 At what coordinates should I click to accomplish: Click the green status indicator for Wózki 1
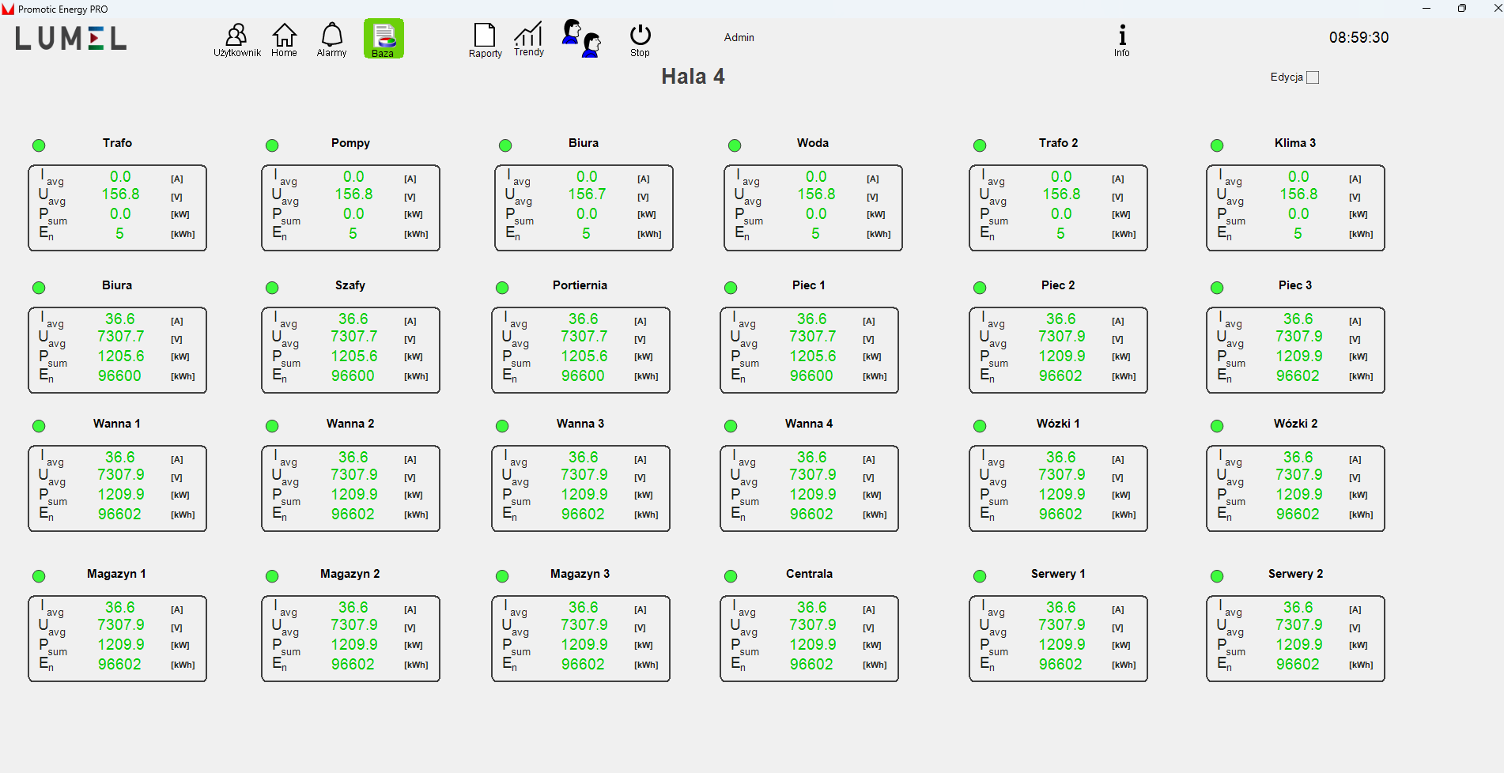(x=980, y=426)
